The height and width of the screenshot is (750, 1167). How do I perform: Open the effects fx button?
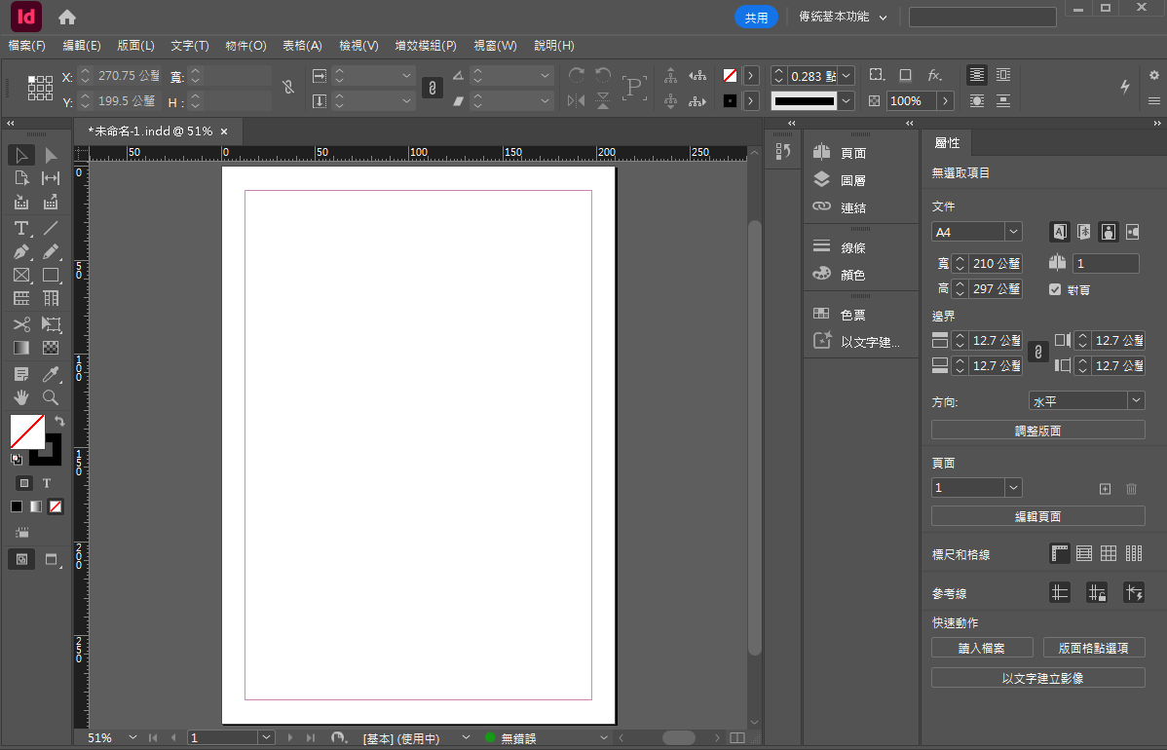[x=935, y=75]
